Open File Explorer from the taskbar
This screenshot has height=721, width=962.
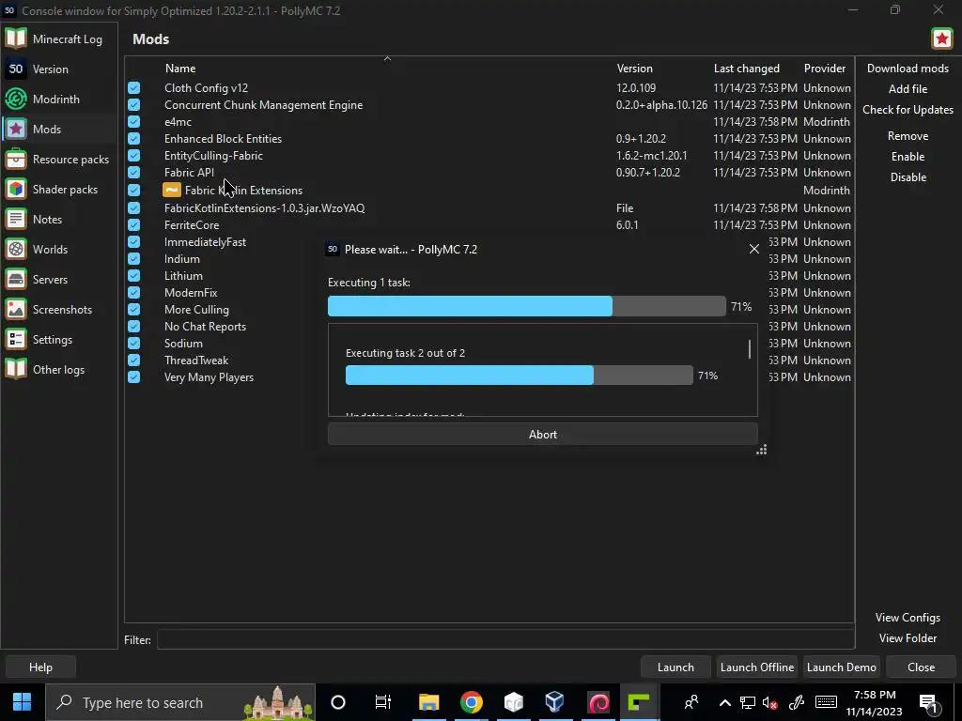428,702
